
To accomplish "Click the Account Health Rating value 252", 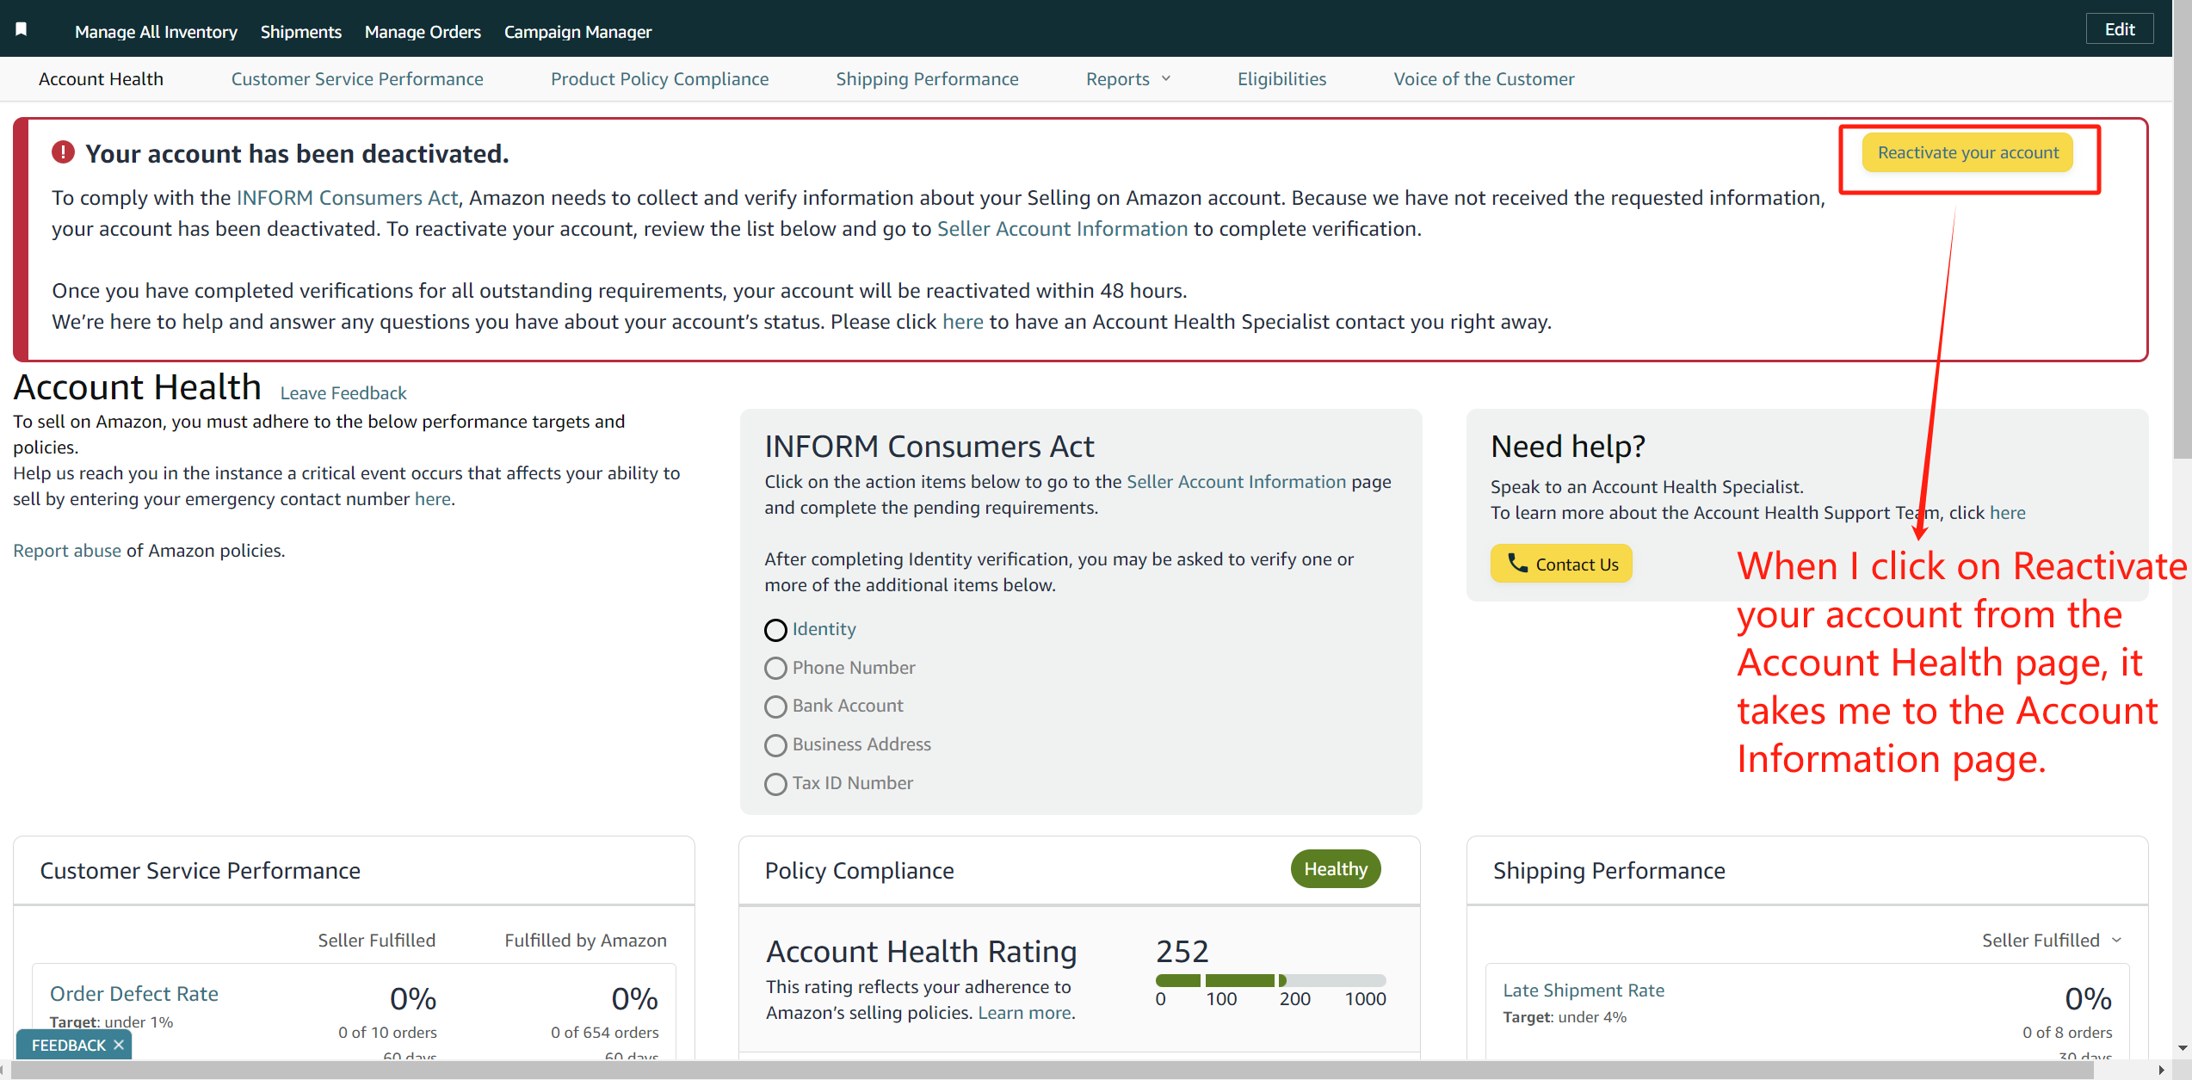I will click(1182, 951).
